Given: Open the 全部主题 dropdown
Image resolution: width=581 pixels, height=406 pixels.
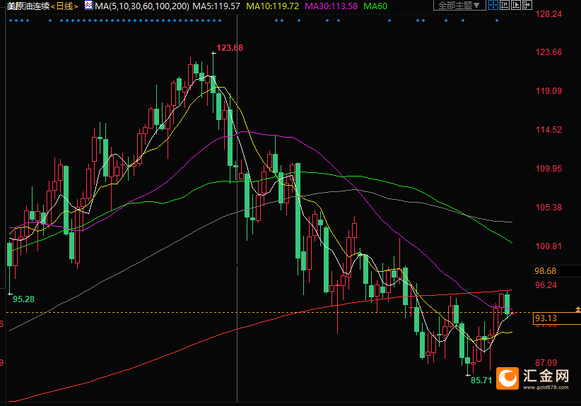Looking at the screenshot, I should (459, 5).
